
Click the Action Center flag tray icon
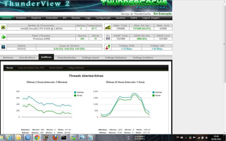click(194, 138)
